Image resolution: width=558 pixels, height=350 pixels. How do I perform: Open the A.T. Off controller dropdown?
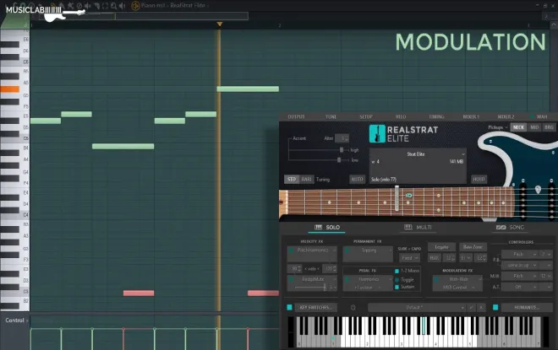tap(520, 287)
